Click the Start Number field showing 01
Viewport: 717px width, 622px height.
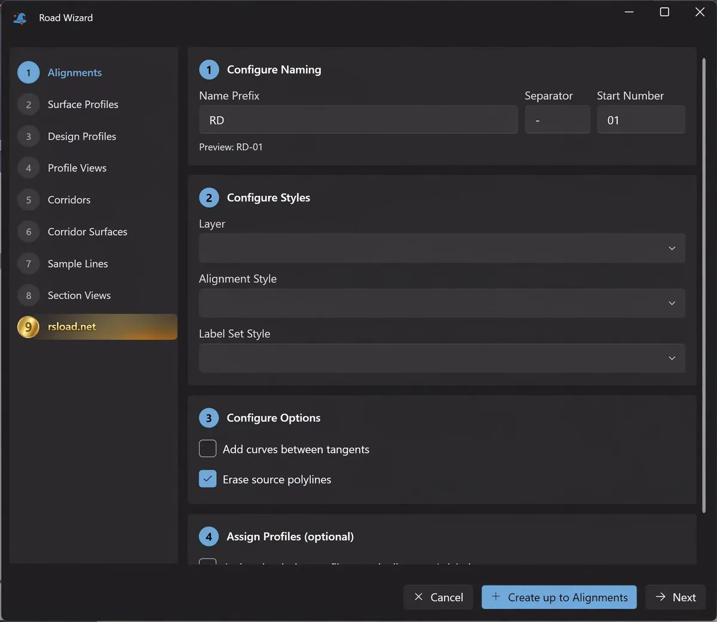click(x=641, y=120)
